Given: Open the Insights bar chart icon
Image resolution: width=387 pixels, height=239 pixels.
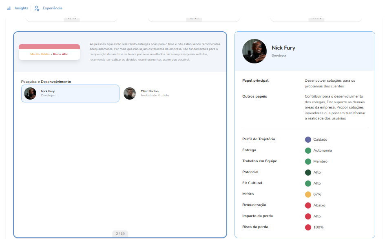Looking at the screenshot, I should point(9,8).
